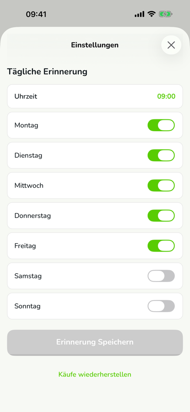Viewport: 190px width, 412px height.
Task: Tap the 09:41 status bar clock
Action: tap(36, 14)
